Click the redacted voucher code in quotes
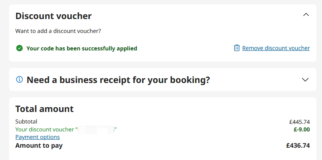322x160 pixels. click(96, 129)
